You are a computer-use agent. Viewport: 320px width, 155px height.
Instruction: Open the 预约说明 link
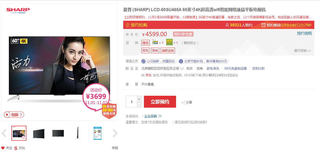pyautogui.click(x=304, y=34)
